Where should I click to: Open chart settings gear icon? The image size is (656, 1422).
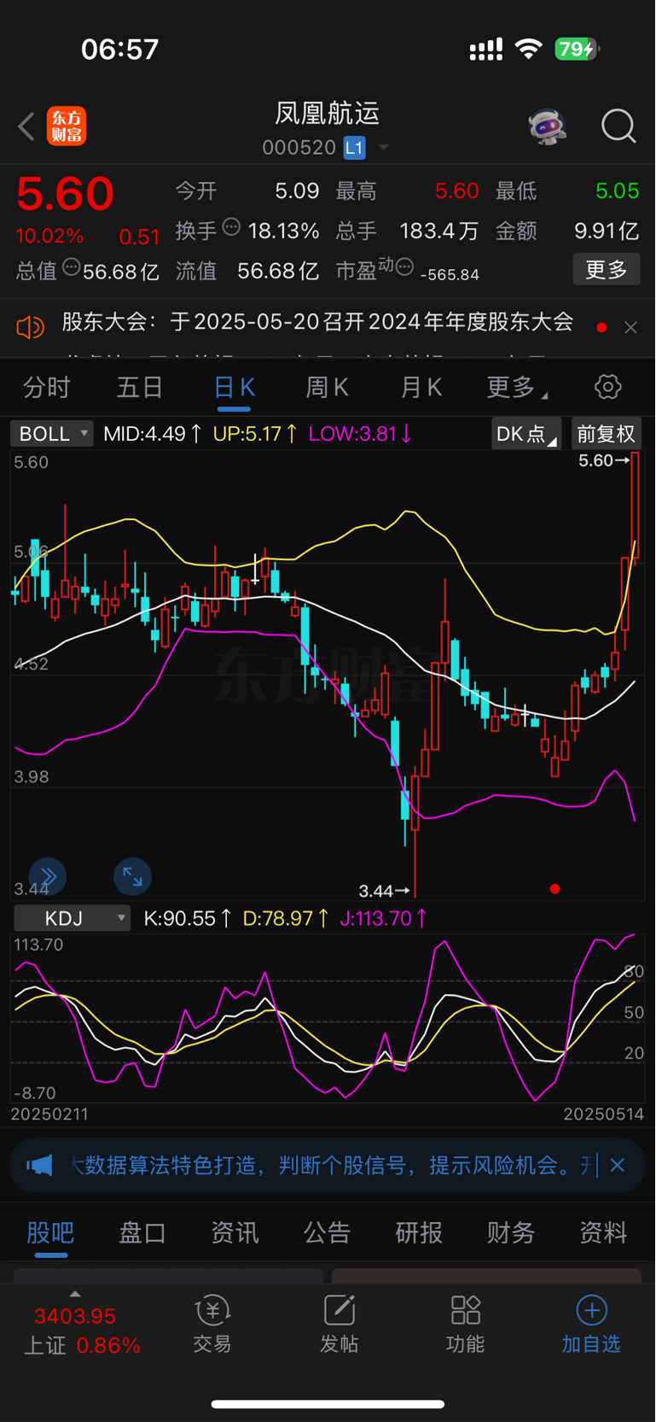(x=607, y=387)
